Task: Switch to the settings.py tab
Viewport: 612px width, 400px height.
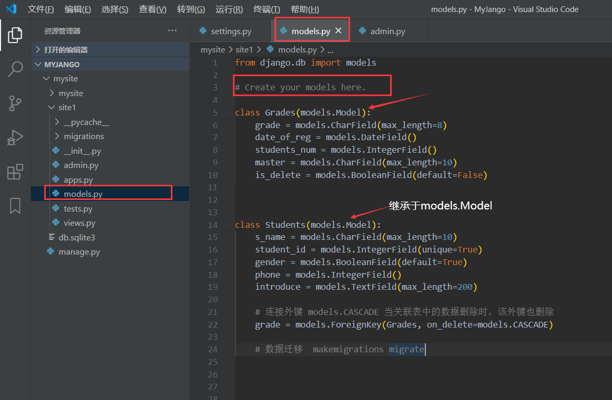Action: (x=231, y=31)
